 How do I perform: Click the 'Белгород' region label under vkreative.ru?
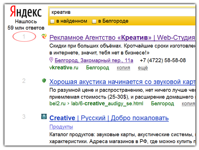tap(98, 68)
